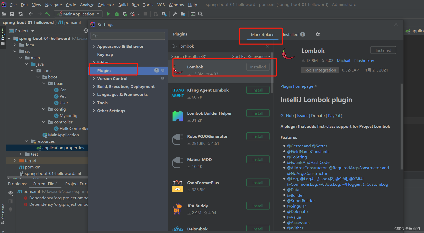
Task: Click the Back navigation arrow
Action: tap(31, 14)
